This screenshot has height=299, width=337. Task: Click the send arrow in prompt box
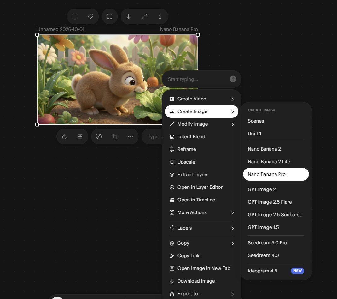[x=233, y=79]
